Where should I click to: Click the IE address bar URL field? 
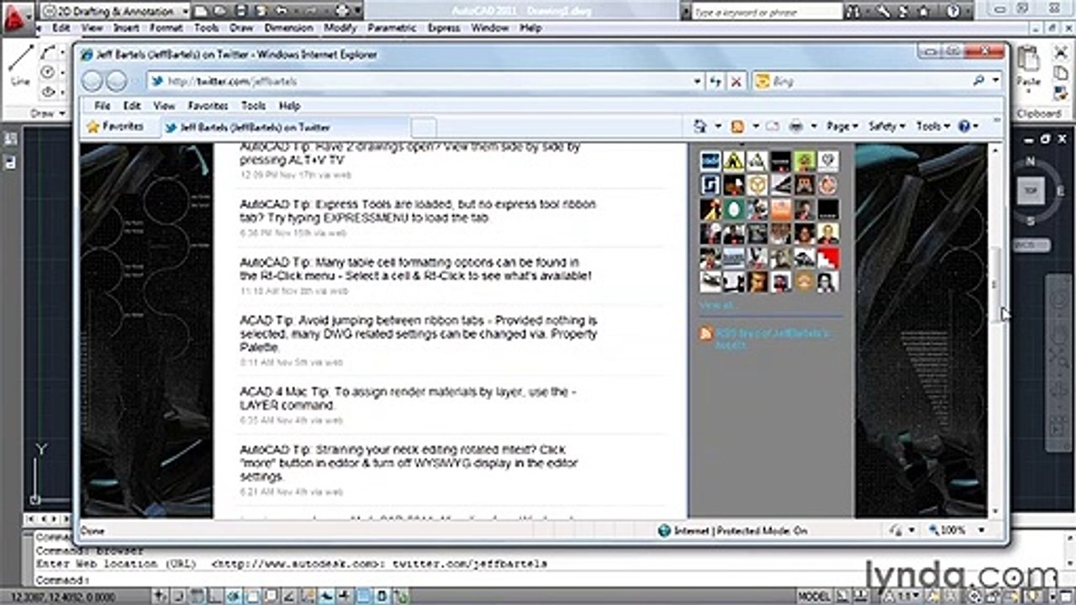419,82
